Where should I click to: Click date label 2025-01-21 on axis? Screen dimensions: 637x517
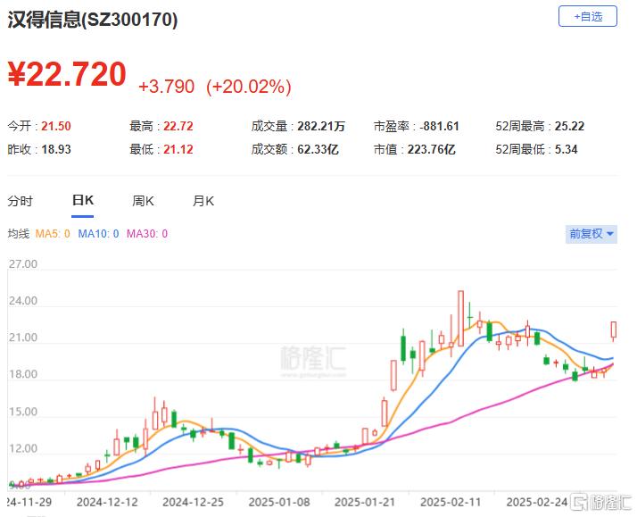[x=365, y=503]
